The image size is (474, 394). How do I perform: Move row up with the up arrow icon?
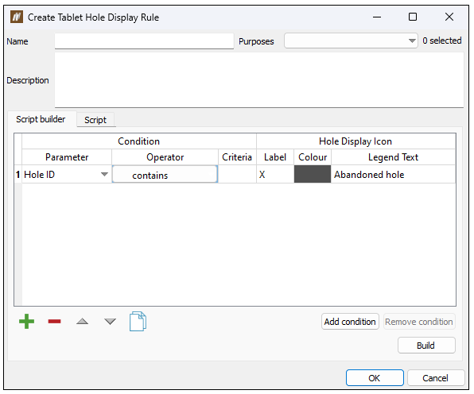(x=82, y=321)
